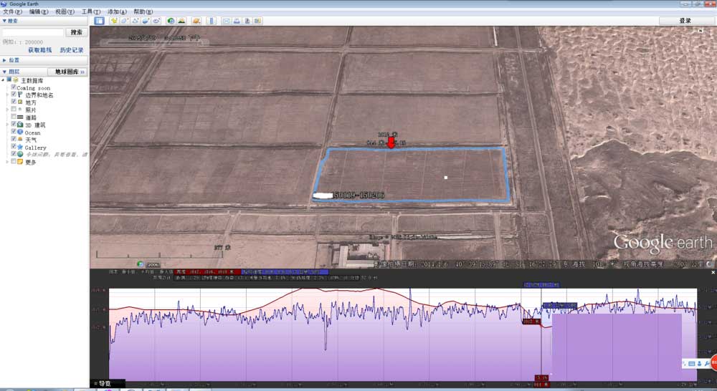Click the 2006 imagery date label
This screenshot has width=717, height=391.
[x=153, y=264]
